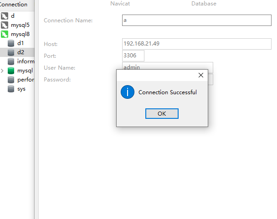Confirm the dialog with OK
This screenshot has height=219, width=277.
coord(162,113)
